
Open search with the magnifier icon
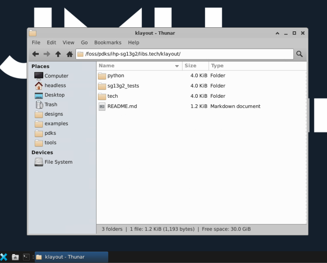click(300, 54)
